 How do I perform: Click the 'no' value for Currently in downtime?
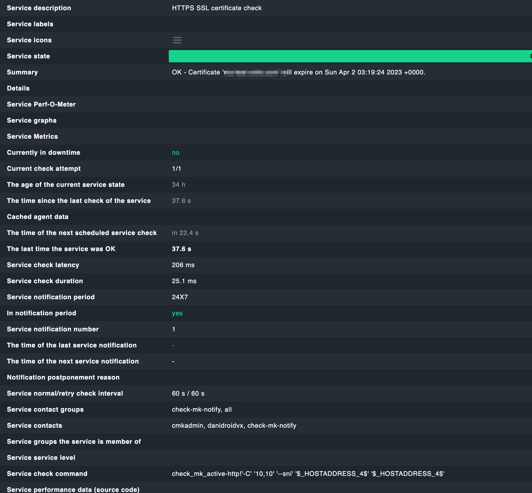pos(175,153)
